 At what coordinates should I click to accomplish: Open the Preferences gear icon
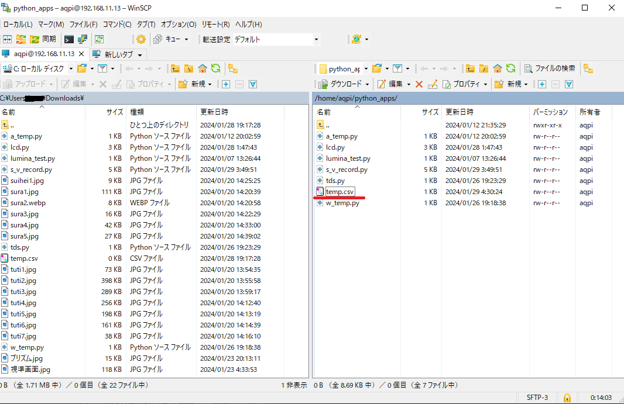click(x=141, y=39)
